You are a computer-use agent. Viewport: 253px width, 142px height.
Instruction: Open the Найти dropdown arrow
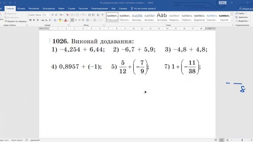(246, 13)
